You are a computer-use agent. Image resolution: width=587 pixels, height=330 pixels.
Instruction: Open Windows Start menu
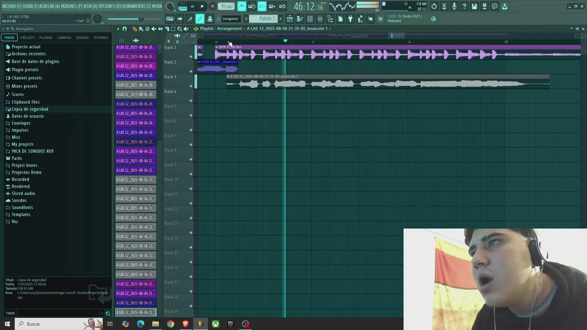(x=7, y=324)
